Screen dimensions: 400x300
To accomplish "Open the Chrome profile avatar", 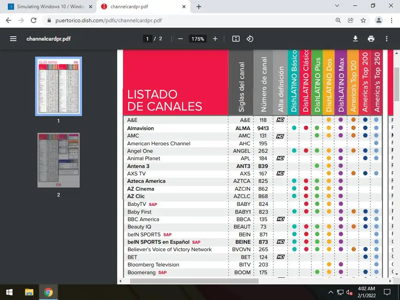I will click(379, 20).
